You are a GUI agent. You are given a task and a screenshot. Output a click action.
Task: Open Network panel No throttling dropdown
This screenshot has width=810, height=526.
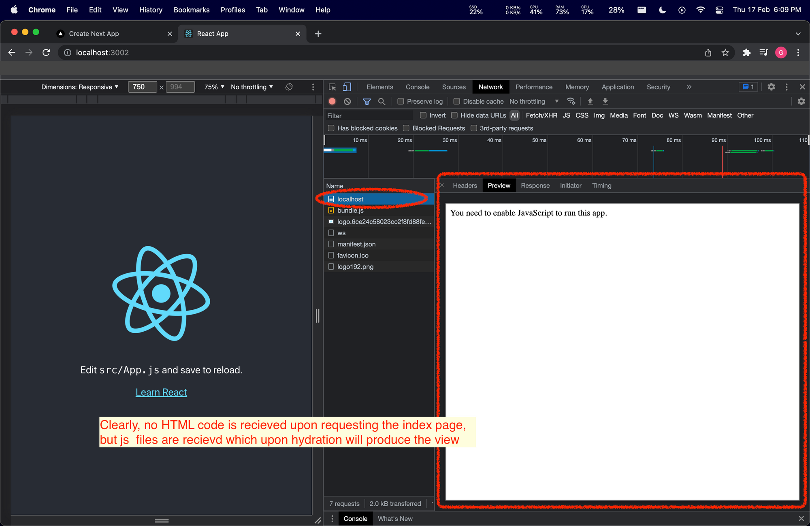534,101
